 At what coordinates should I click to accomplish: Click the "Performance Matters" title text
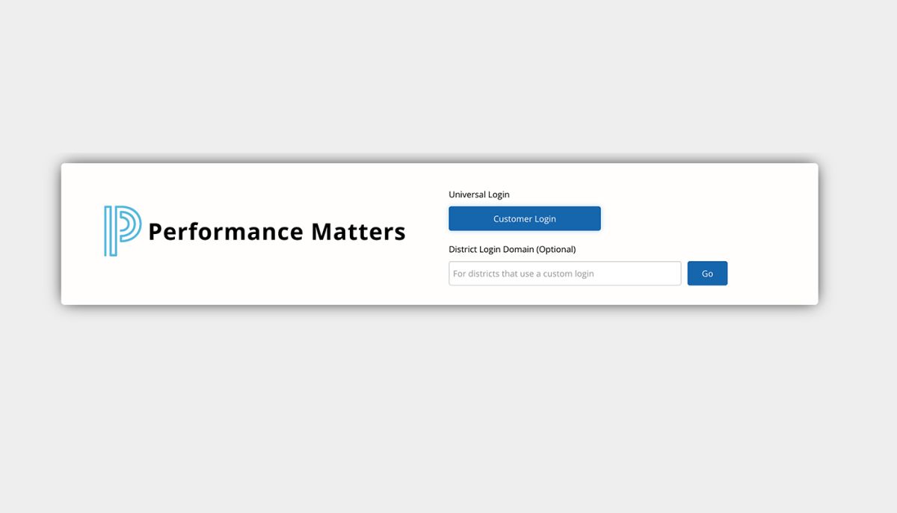pos(277,232)
